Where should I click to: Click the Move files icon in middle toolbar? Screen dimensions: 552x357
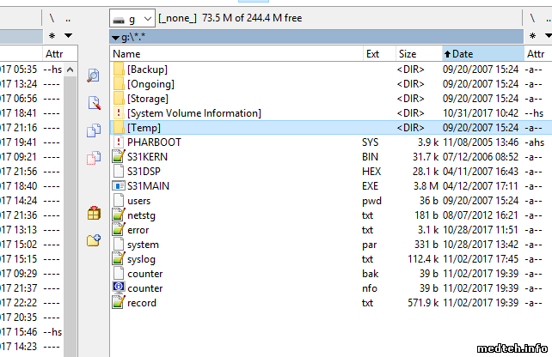click(x=94, y=158)
